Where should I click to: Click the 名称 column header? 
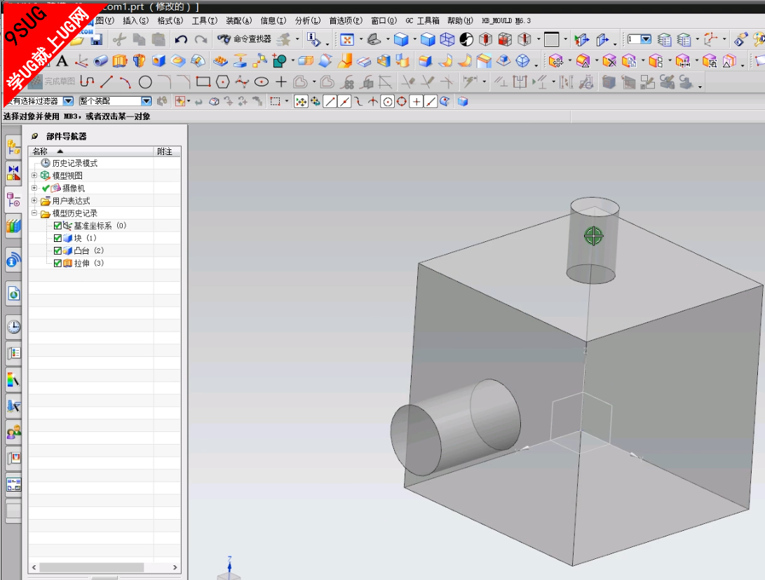[x=90, y=151]
